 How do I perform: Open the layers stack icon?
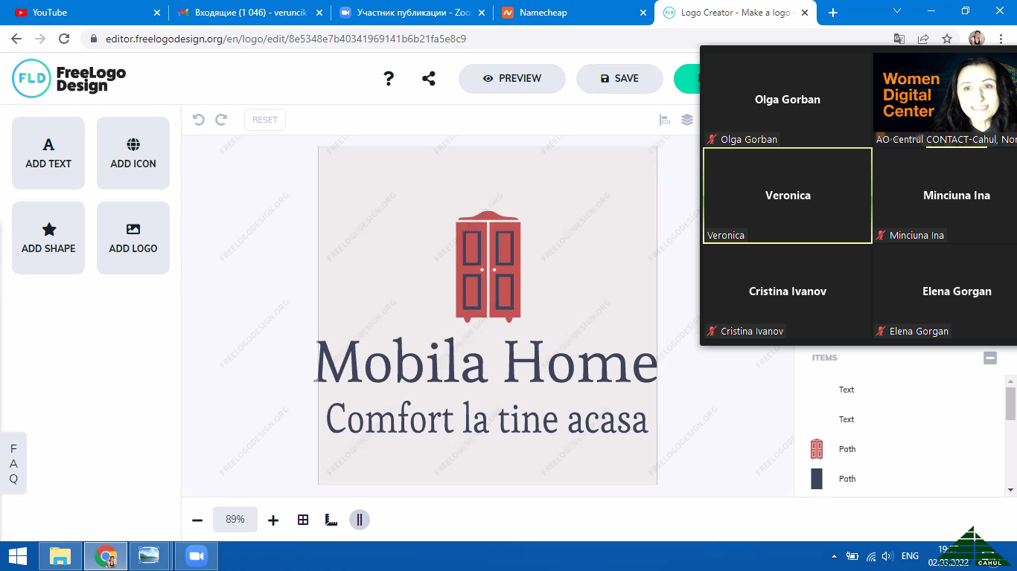tap(687, 120)
